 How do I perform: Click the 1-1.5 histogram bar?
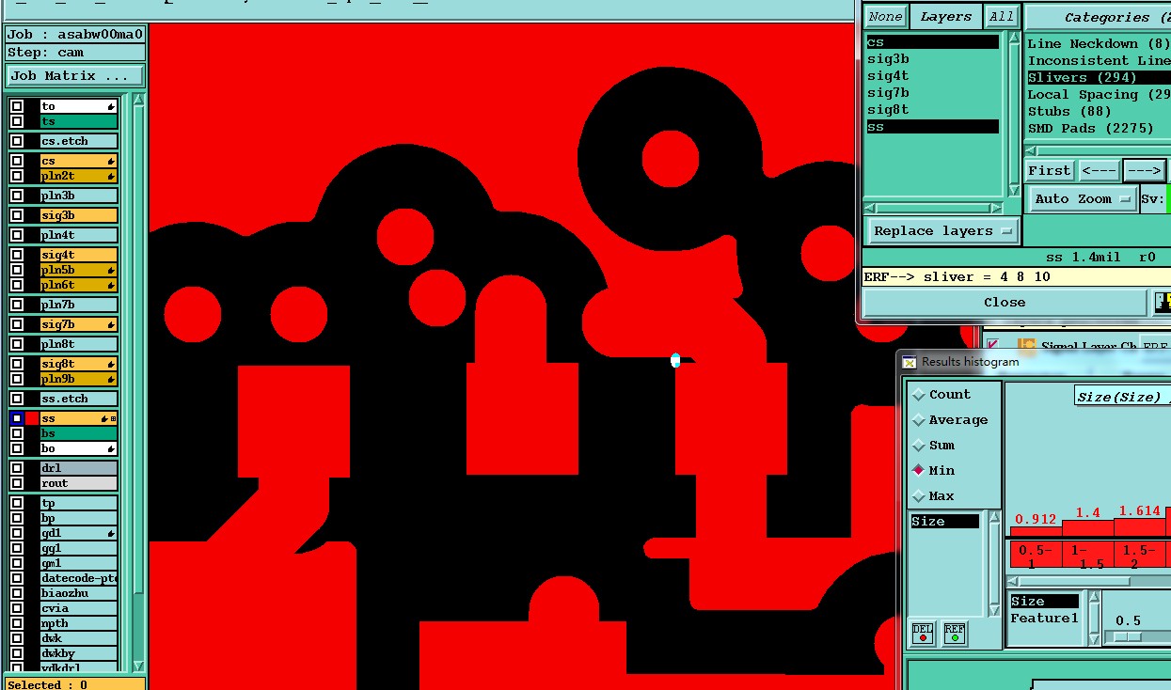(1088, 527)
